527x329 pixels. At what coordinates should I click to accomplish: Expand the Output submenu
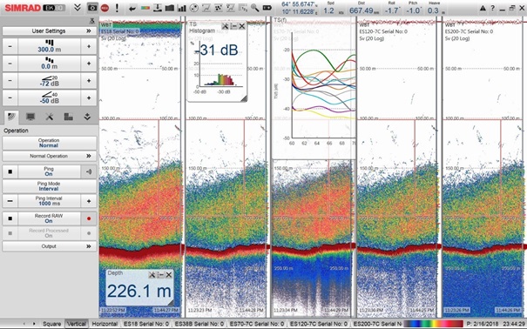50,246
